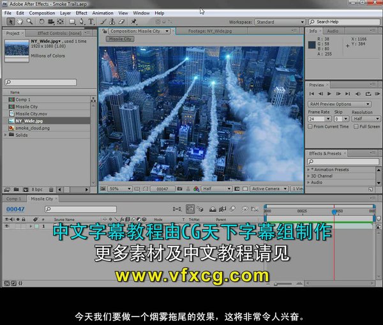383x325 pixels.
Task: Enable Frame Blending for timeline
Action: pyautogui.click(x=222, y=209)
